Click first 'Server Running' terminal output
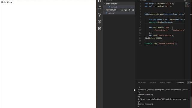 pos(145,94)
